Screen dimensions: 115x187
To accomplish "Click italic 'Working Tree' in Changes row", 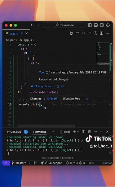I will tap(72, 98).
